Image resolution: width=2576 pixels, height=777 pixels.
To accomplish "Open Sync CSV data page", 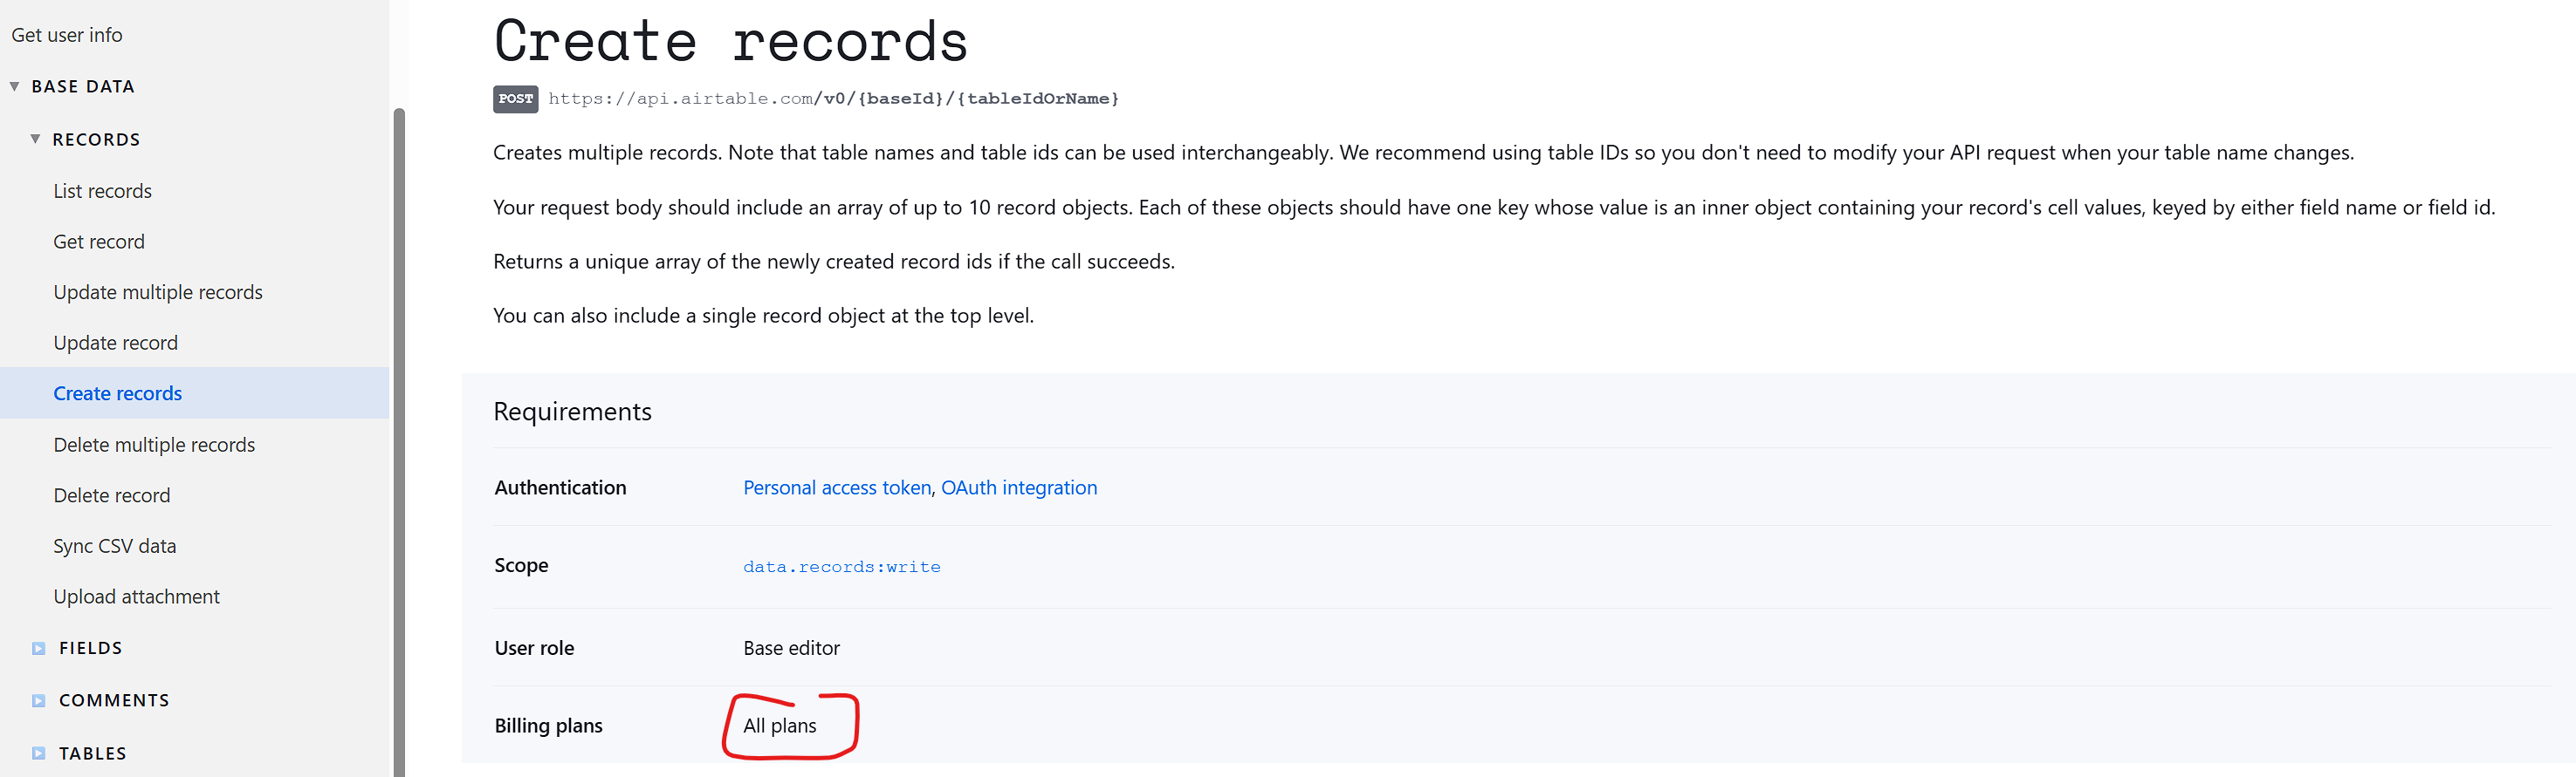I will pos(115,546).
